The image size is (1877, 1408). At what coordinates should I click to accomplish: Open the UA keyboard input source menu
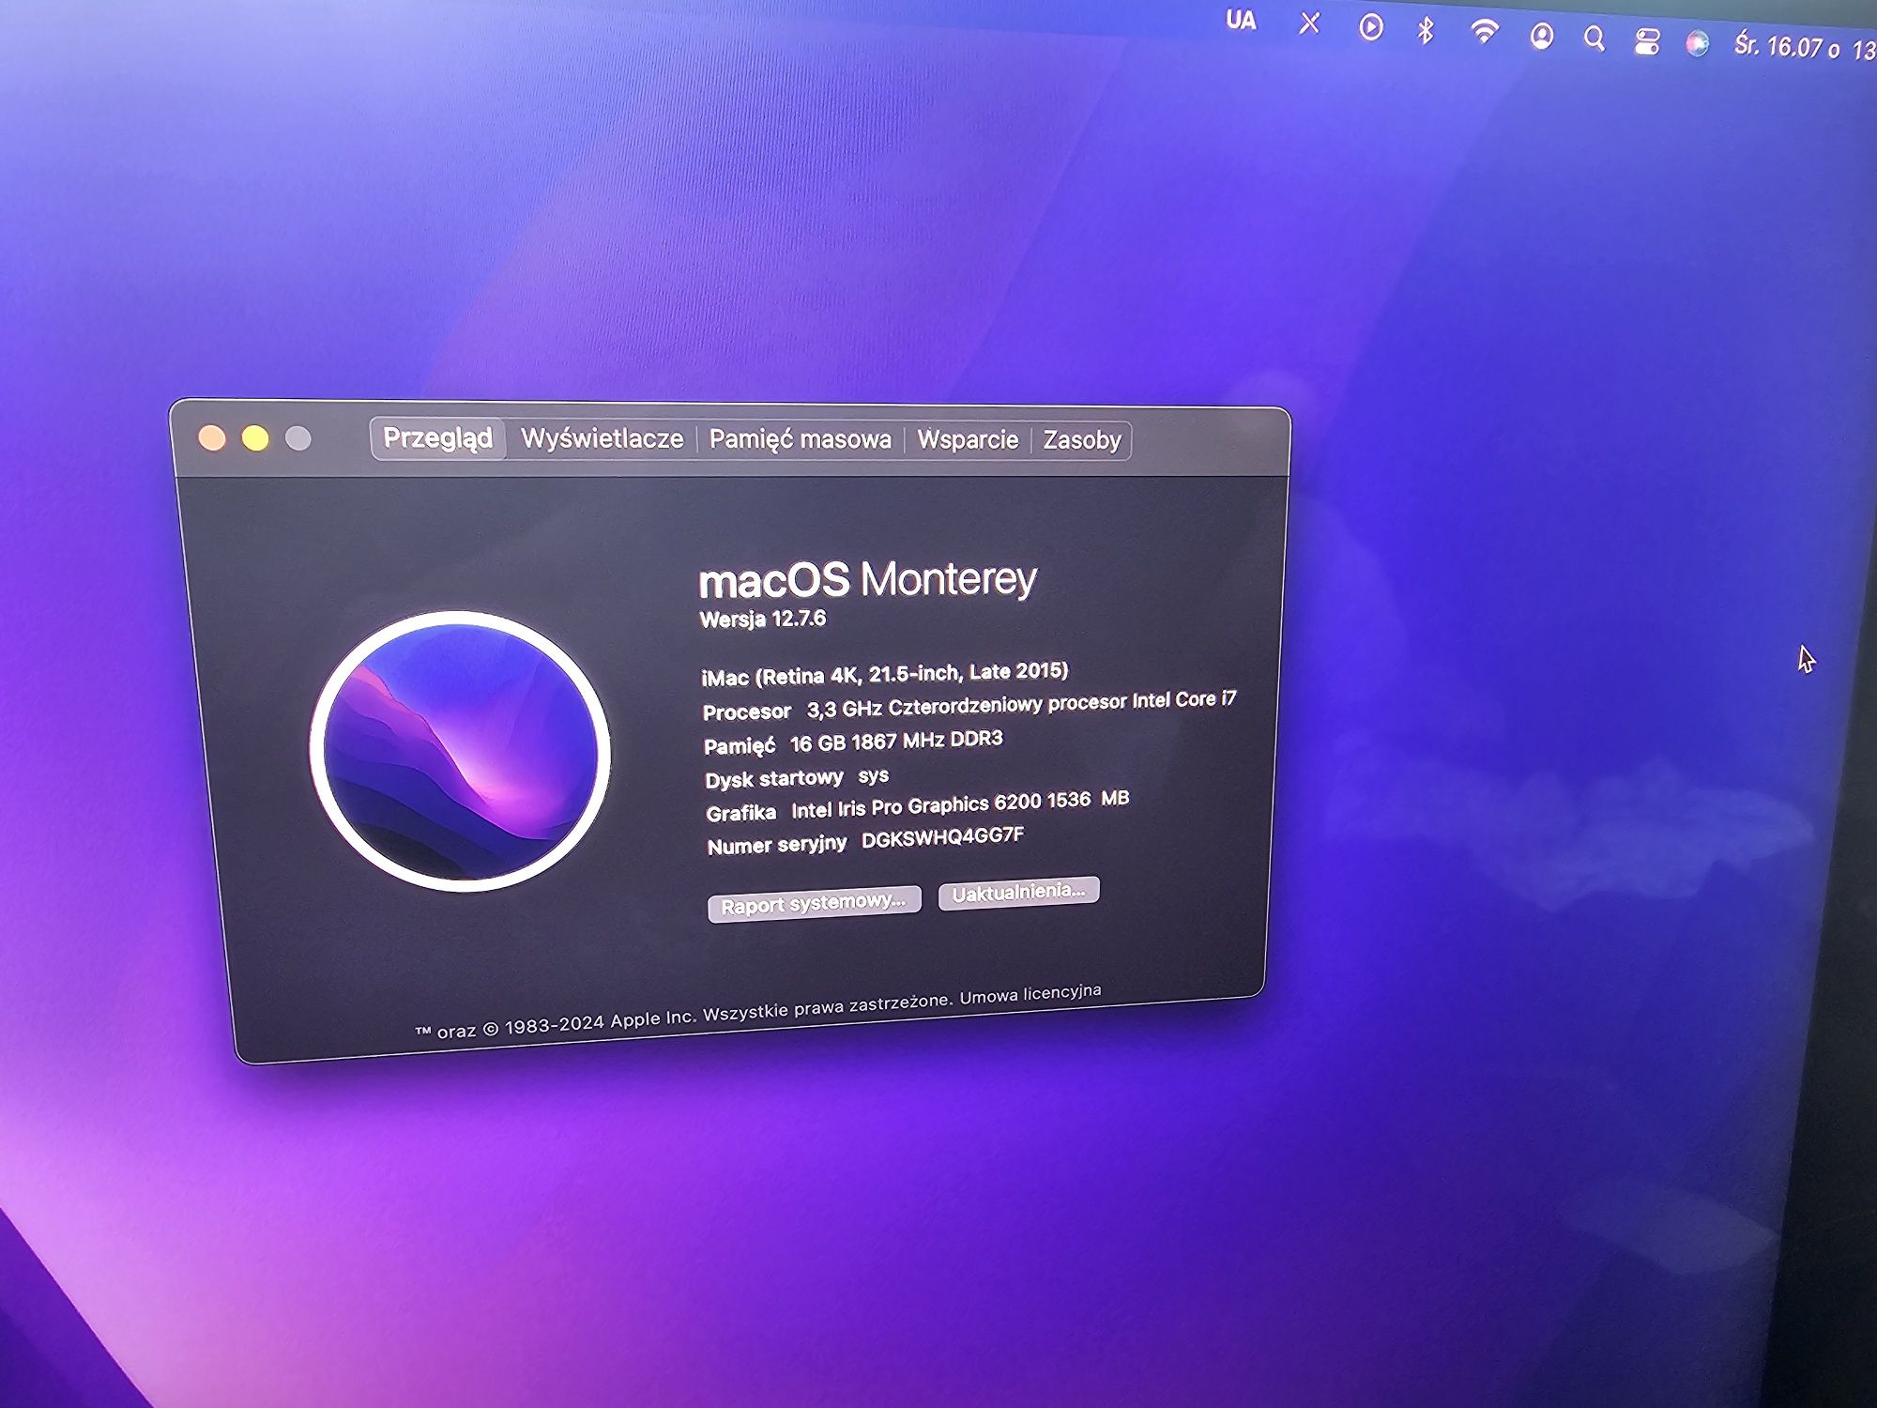coord(1241,20)
